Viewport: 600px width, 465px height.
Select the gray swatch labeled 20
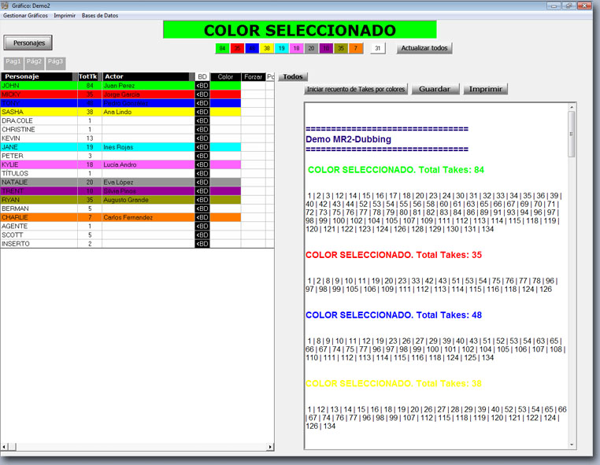click(x=311, y=48)
